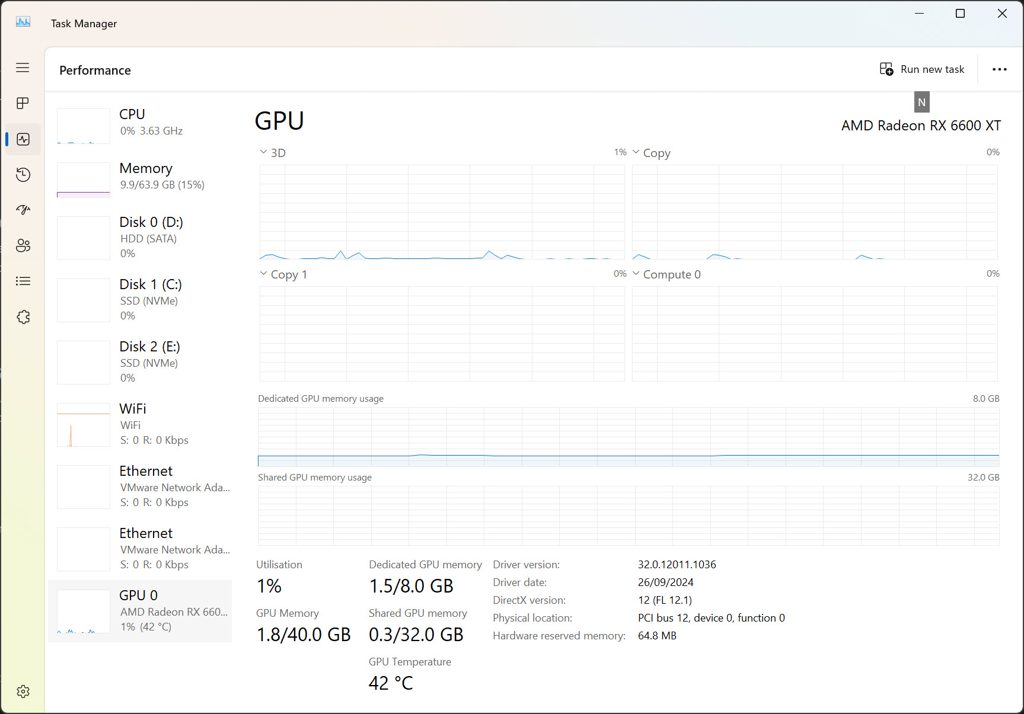This screenshot has width=1024, height=714.
Task: Open the Details page icon
Action: pyautogui.click(x=23, y=281)
